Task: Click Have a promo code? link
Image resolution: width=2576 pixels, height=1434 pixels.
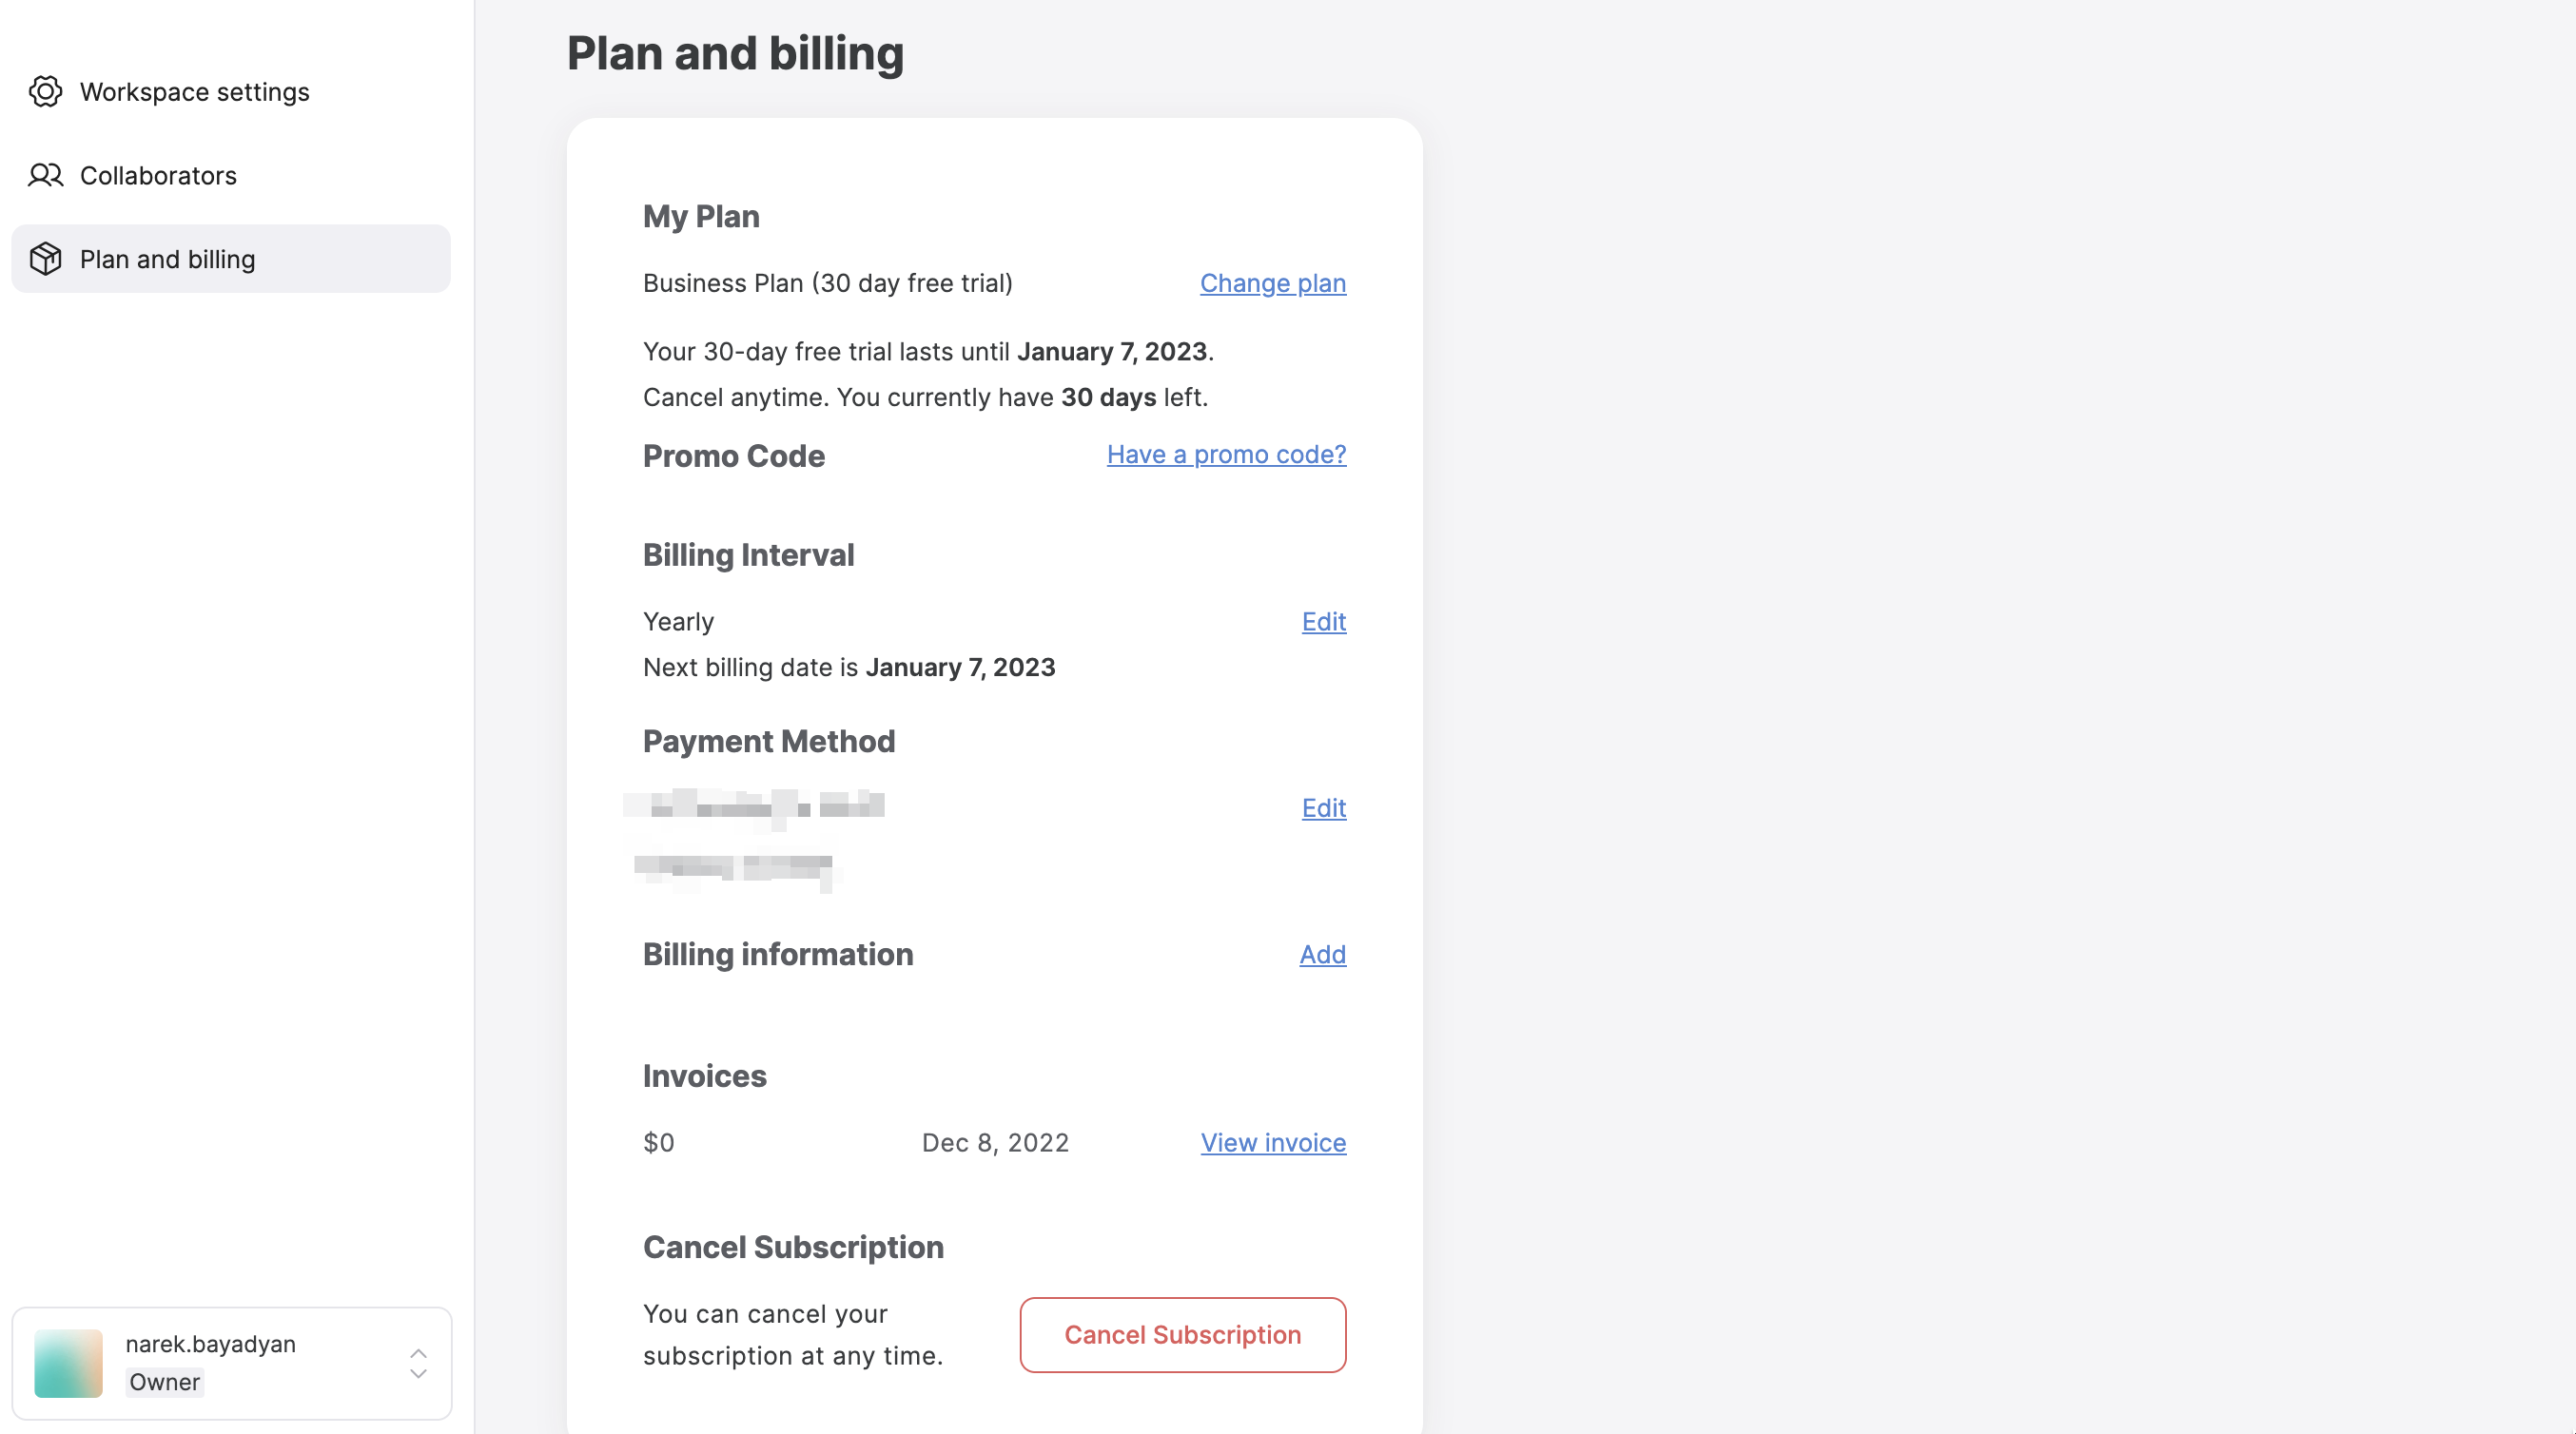Action: tap(1226, 455)
